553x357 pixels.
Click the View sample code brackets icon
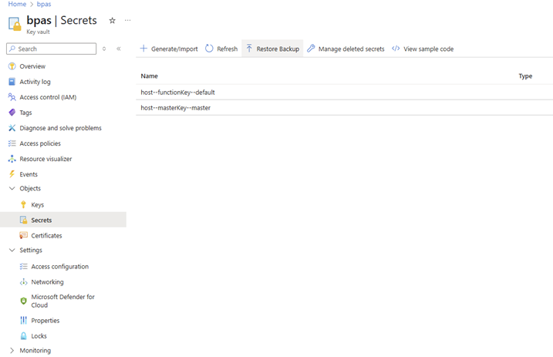click(396, 49)
